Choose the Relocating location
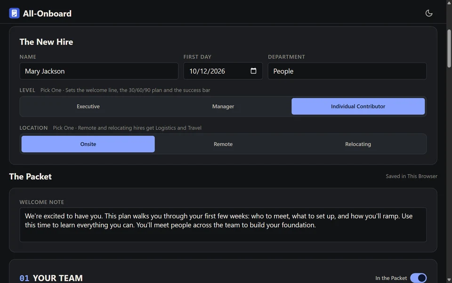452x283 pixels. pyautogui.click(x=358, y=144)
